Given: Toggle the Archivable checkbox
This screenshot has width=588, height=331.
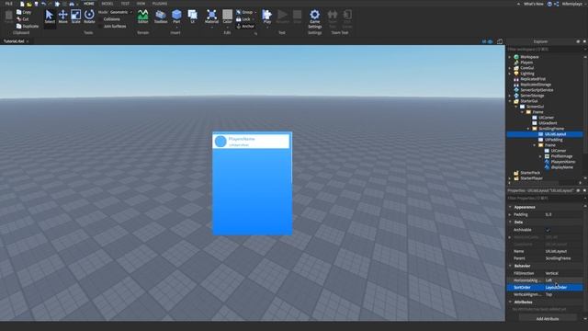Looking at the screenshot, I should tap(548, 230).
